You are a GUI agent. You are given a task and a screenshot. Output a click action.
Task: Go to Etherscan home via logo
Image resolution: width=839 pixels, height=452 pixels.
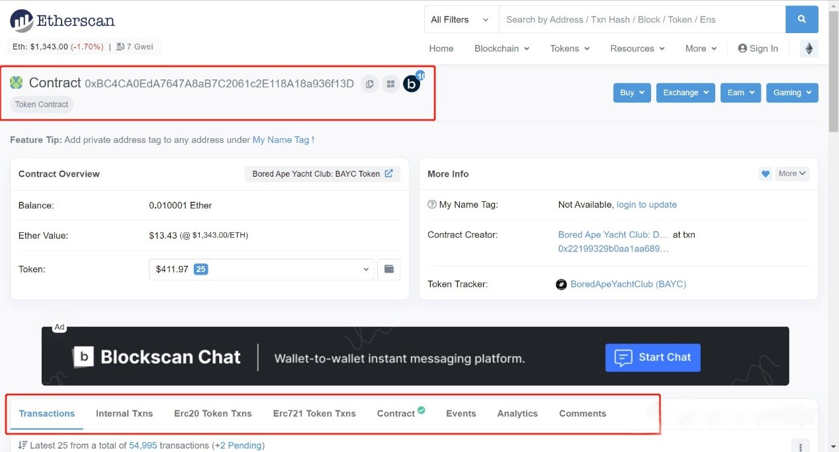(63, 21)
